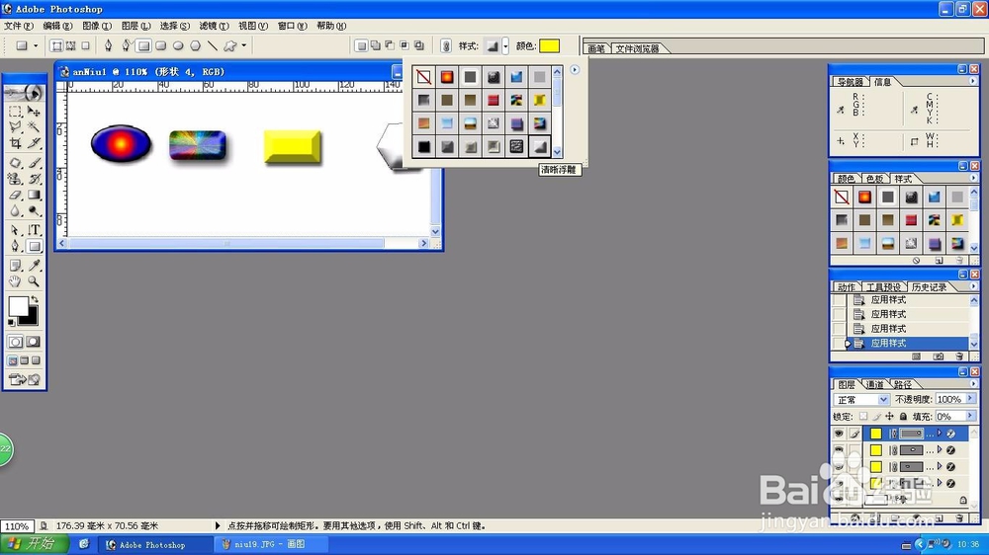Screen dimensions: 989x555
Task: Enable Paths mode in options bar
Action: pyautogui.click(x=70, y=45)
